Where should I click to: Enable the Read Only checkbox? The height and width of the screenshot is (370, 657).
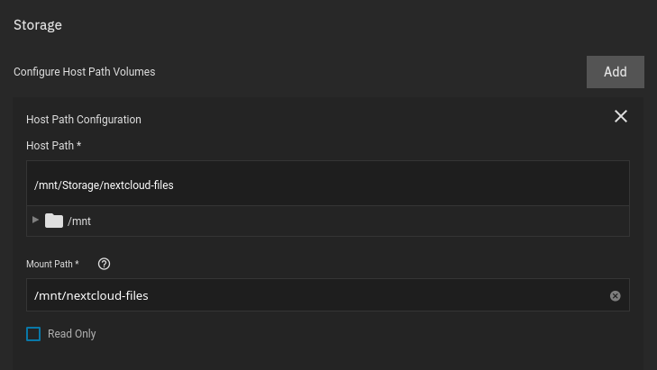click(33, 334)
